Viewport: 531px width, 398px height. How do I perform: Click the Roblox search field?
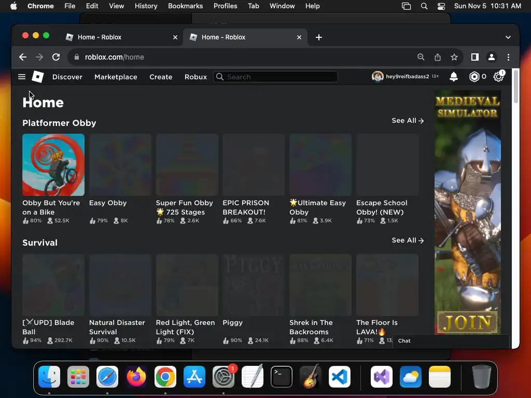pos(276,77)
